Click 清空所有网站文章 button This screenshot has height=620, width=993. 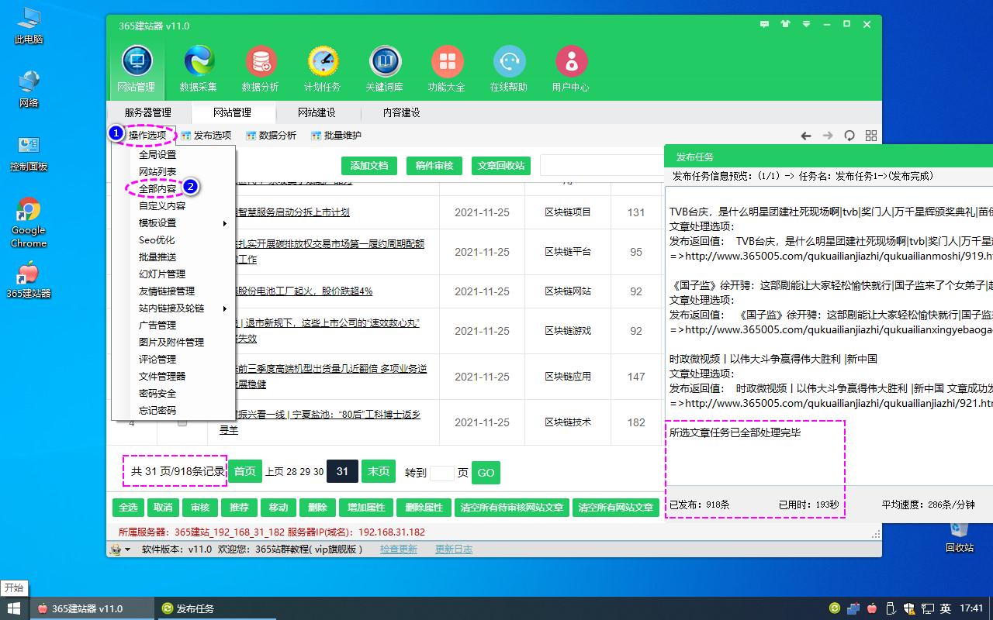click(x=617, y=508)
